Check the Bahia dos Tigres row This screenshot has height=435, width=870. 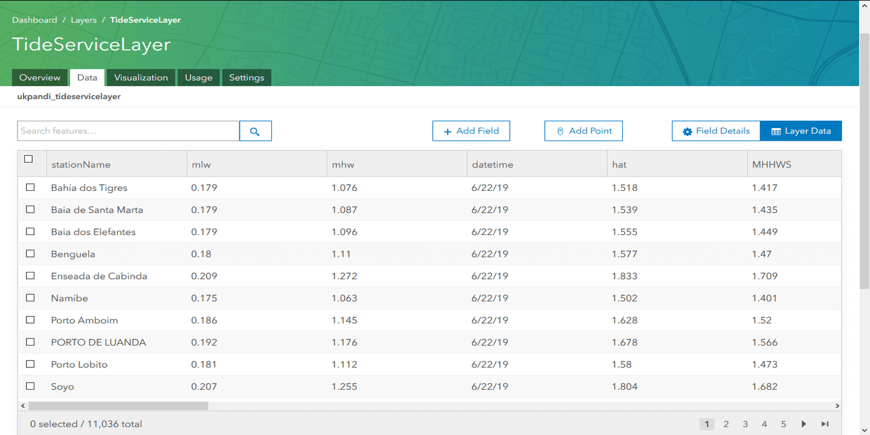point(30,188)
